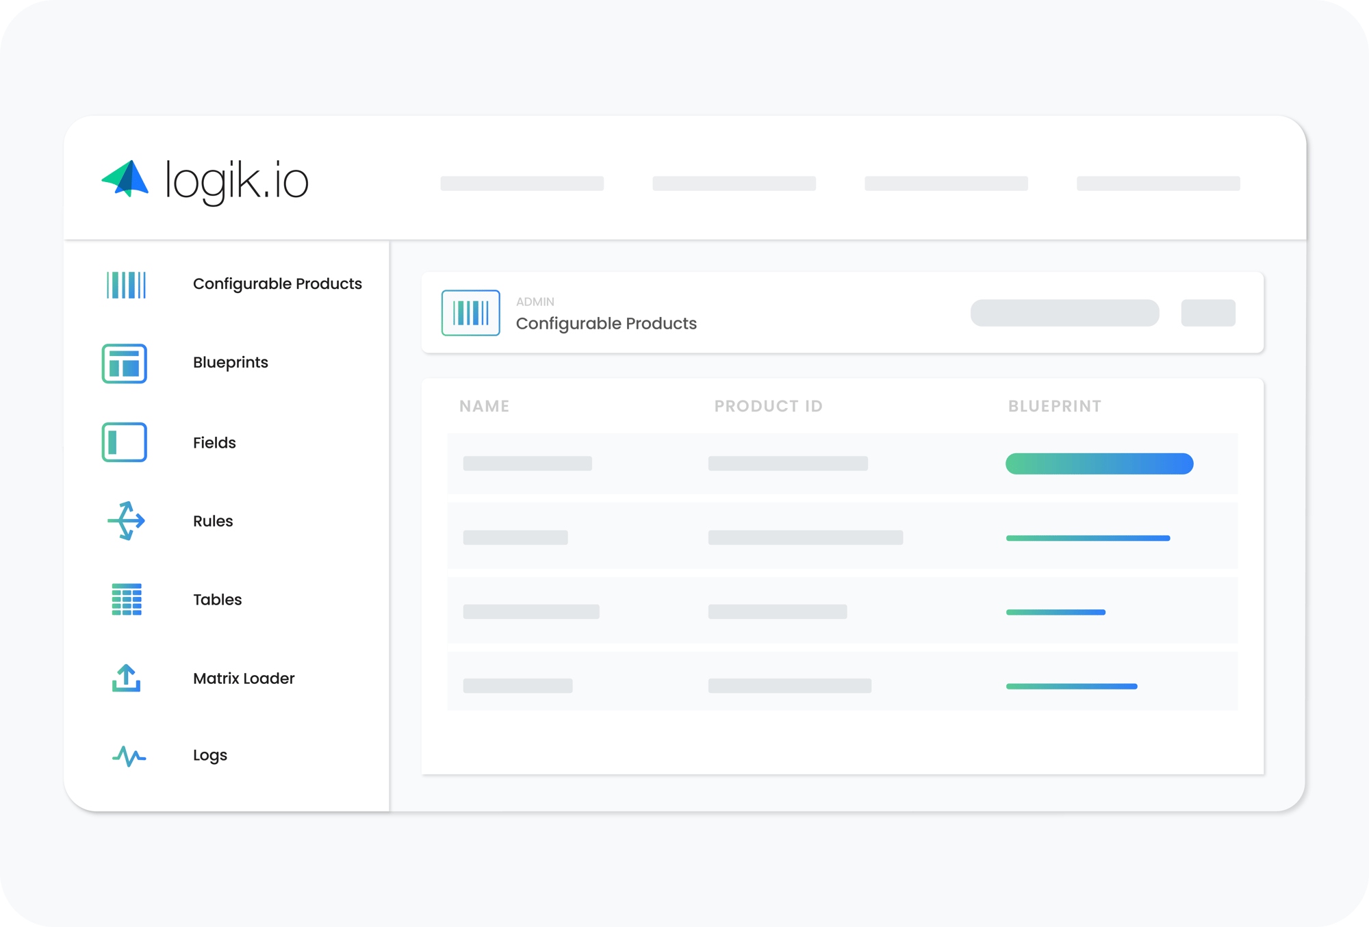The height and width of the screenshot is (927, 1369).
Task: Click the Matrix Loader upload icon
Action: pos(126,678)
